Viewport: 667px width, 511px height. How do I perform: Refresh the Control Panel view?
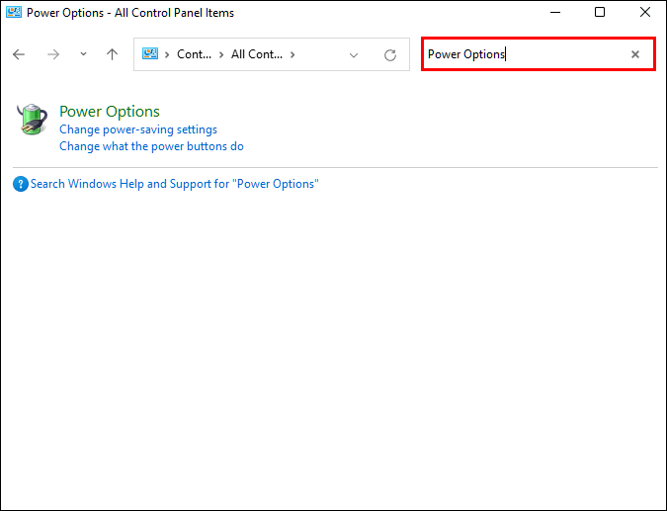coord(390,55)
